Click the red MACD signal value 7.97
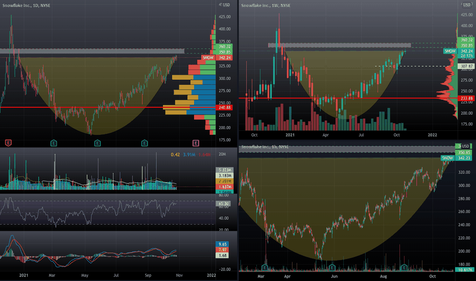Image resolution: width=476 pixels, height=281 pixels. coord(223,250)
